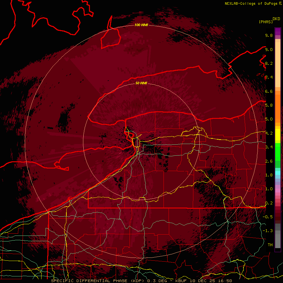
Task: Click the purple top segment of color bar
Action: coord(278,31)
